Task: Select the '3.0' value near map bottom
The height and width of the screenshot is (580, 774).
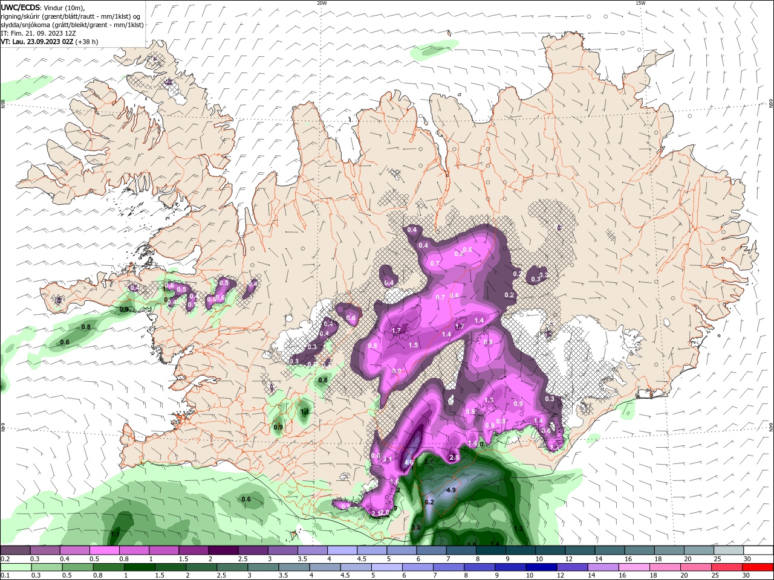Action: tap(416, 527)
